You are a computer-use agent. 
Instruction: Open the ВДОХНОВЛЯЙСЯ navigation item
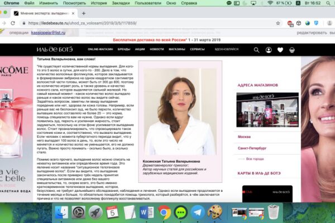227,49
